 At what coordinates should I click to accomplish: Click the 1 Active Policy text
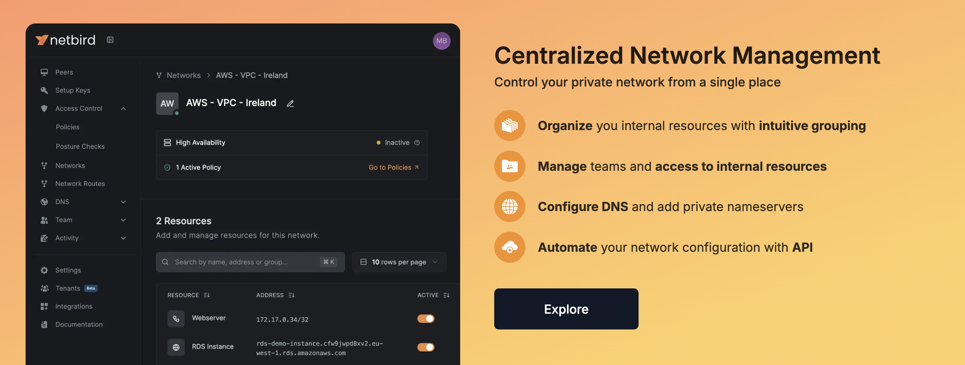click(x=198, y=167)
